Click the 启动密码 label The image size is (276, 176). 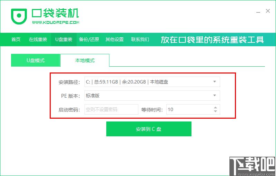coord(69,110)
